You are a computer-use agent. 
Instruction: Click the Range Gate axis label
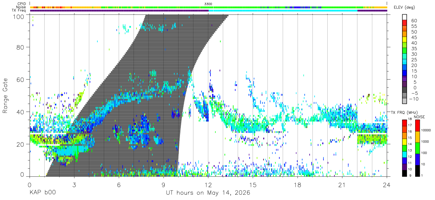coord(6,96)
